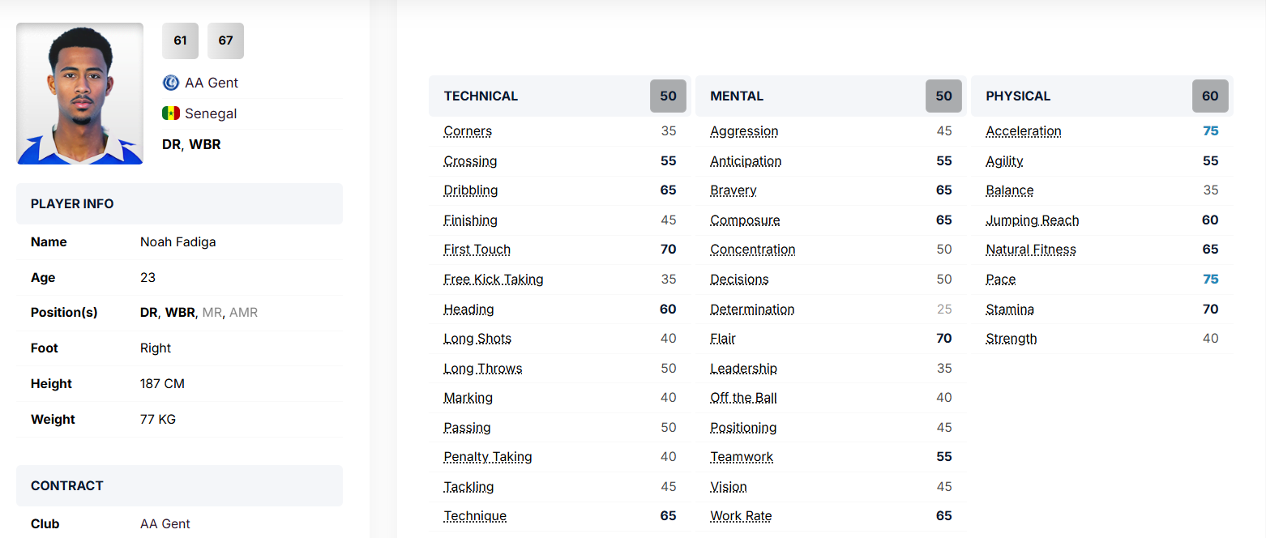Open the AA Gent club link beside the crest
The height and width of the screenshot is (538, 1266).
[x=212, y=83]
